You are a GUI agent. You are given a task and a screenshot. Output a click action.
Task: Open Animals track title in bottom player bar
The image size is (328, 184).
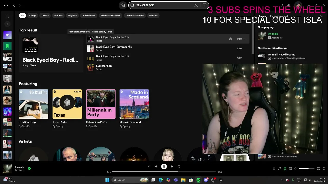point(19,167)
